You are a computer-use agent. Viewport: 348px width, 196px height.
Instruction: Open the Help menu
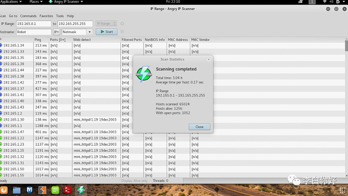click(70, 16)
